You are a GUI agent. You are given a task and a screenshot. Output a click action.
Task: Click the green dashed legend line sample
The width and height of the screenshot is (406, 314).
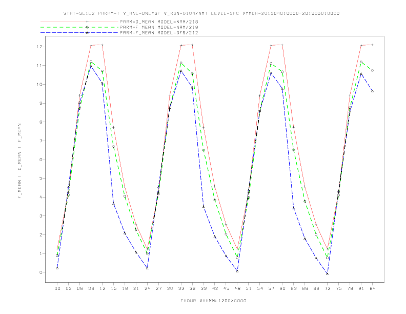[79, 27]
